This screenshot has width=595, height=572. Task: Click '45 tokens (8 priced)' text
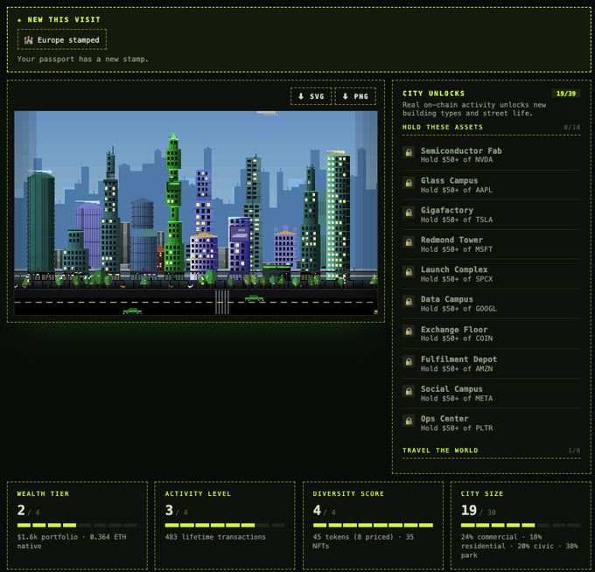click(x=353, y=537)
